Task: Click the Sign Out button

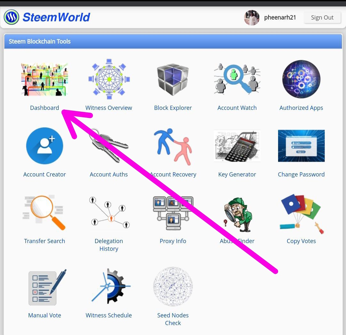Action: pos(322,17)
